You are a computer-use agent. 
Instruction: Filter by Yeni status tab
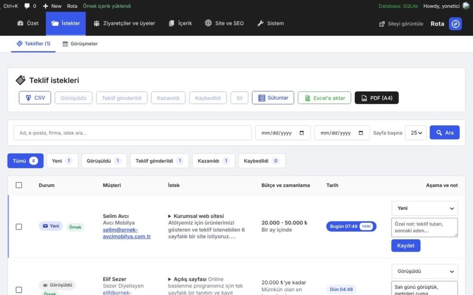(x=62, y=161)
